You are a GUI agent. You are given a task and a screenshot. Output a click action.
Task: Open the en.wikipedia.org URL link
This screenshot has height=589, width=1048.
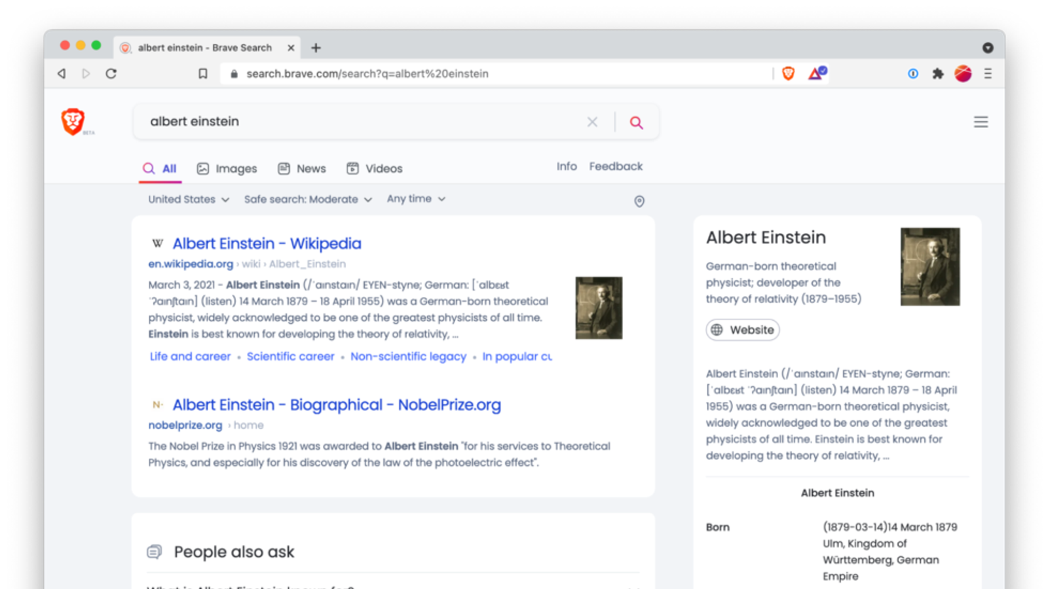point(191,264)
